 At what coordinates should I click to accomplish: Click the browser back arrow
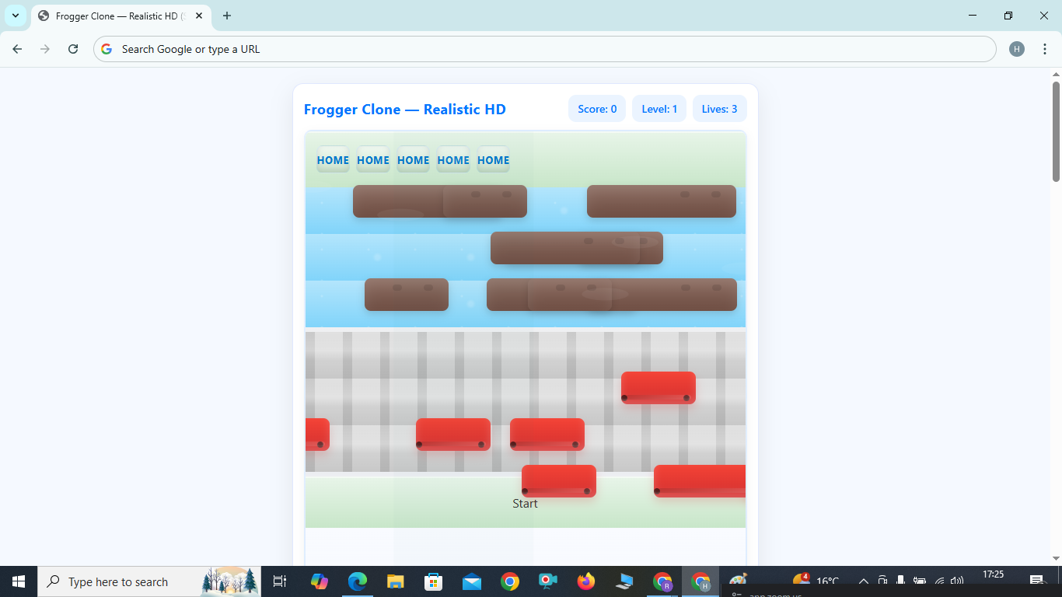pyautogui.click(x=16, y=48)
